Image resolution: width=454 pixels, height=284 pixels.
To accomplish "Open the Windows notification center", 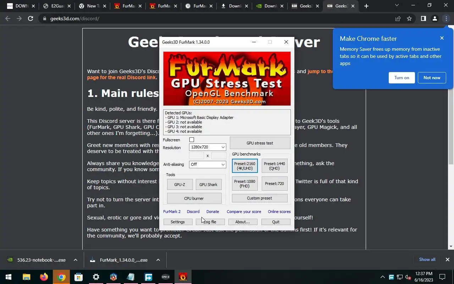I will click(442, 277).
